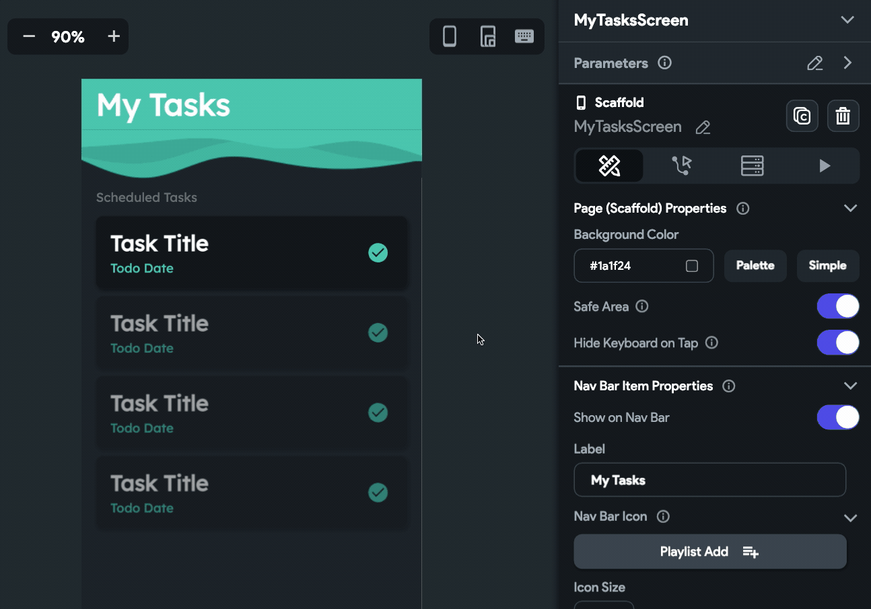This screenshot has width=871, height=609.
Task: Click the Palette button
Action: [755, 265]
